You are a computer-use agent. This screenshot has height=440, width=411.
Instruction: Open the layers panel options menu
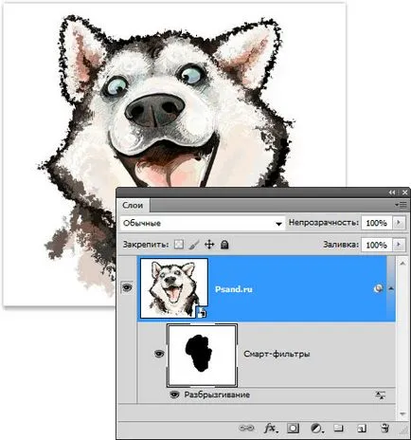tap(401, 205)
